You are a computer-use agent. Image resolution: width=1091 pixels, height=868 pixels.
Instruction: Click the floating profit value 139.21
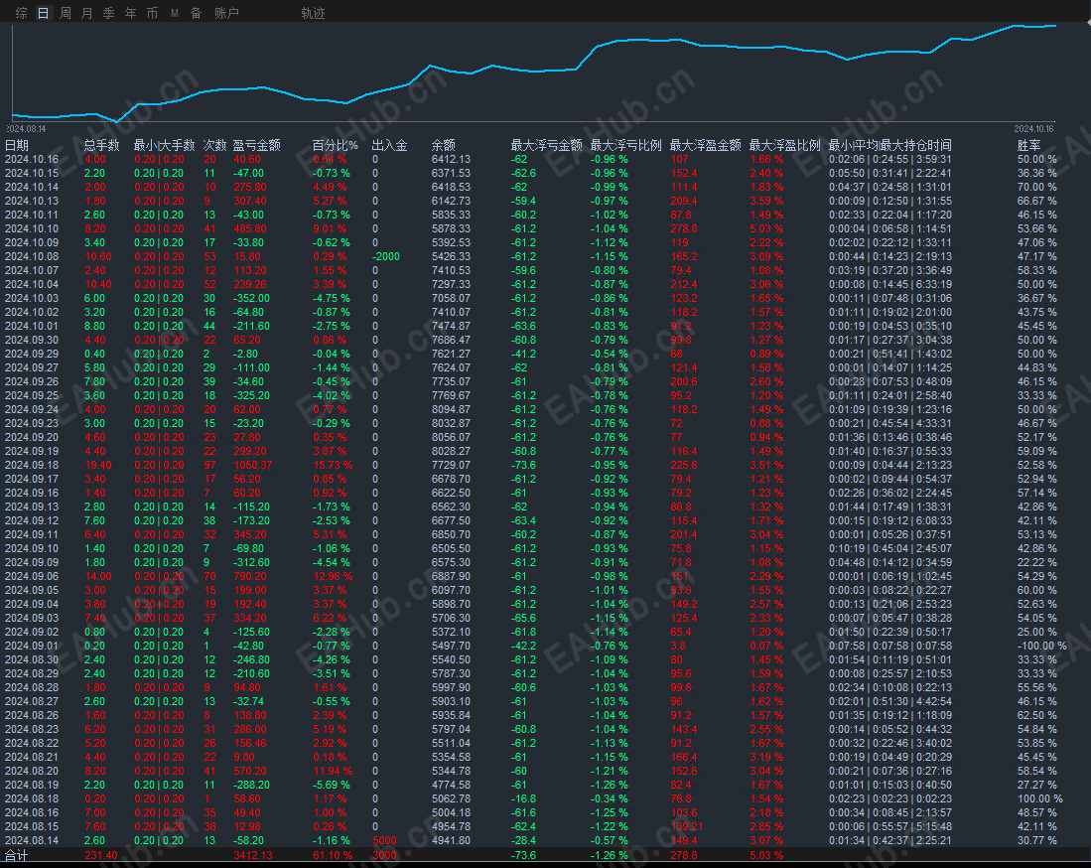pos(686,827)
